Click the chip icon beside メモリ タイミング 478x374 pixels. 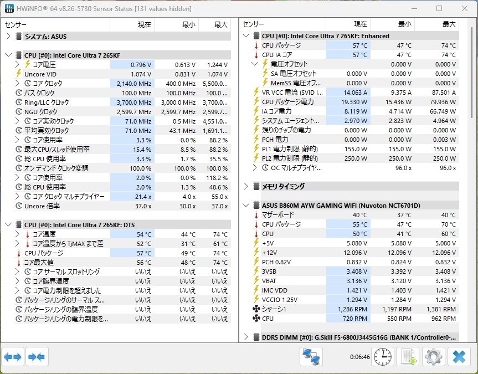tap(256, 186)
